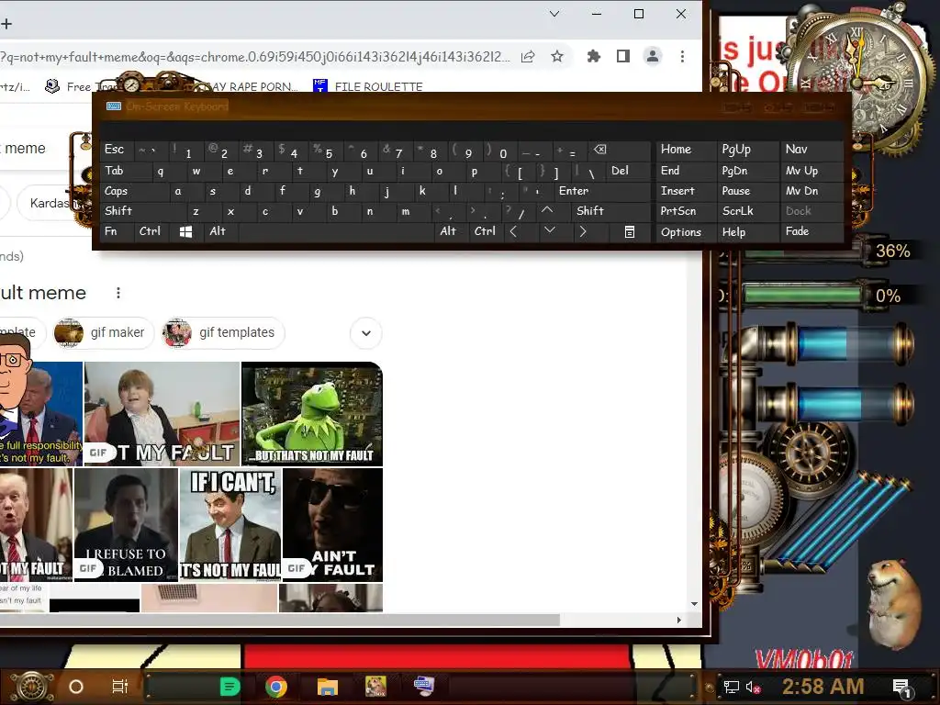940x705 pixels.
Task: Open the keyboard Help key
Action: coord(747,232)
